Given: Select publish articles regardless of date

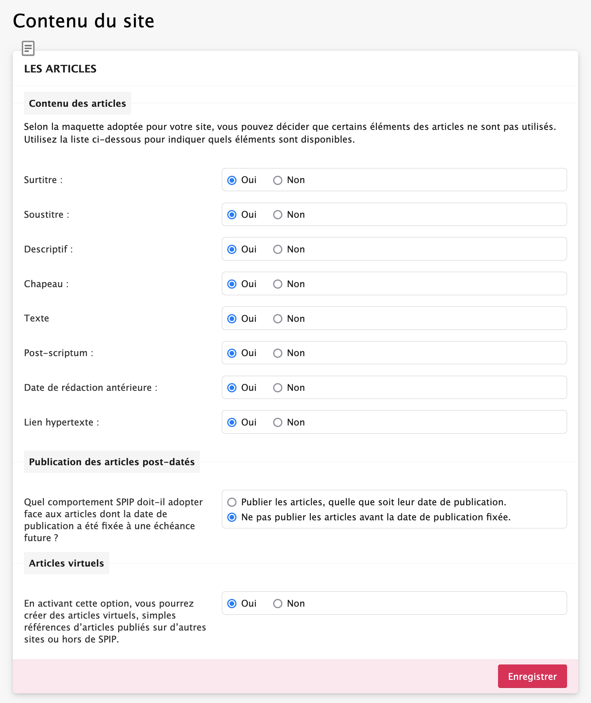Looking at the screenshot, I should 232,502.
